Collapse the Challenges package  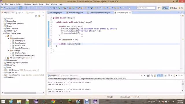click(8, 51)
